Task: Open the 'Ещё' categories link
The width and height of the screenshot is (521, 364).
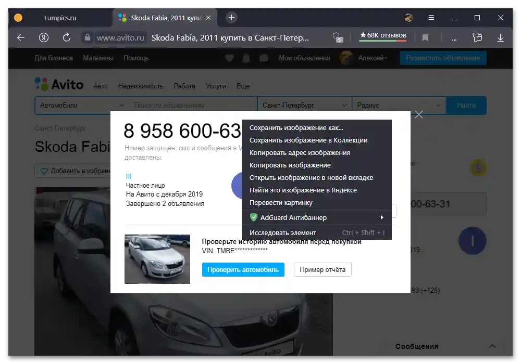Action: [x=243, y=86]
